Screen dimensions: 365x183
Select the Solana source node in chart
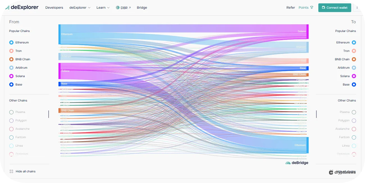[x=60, y=71]
